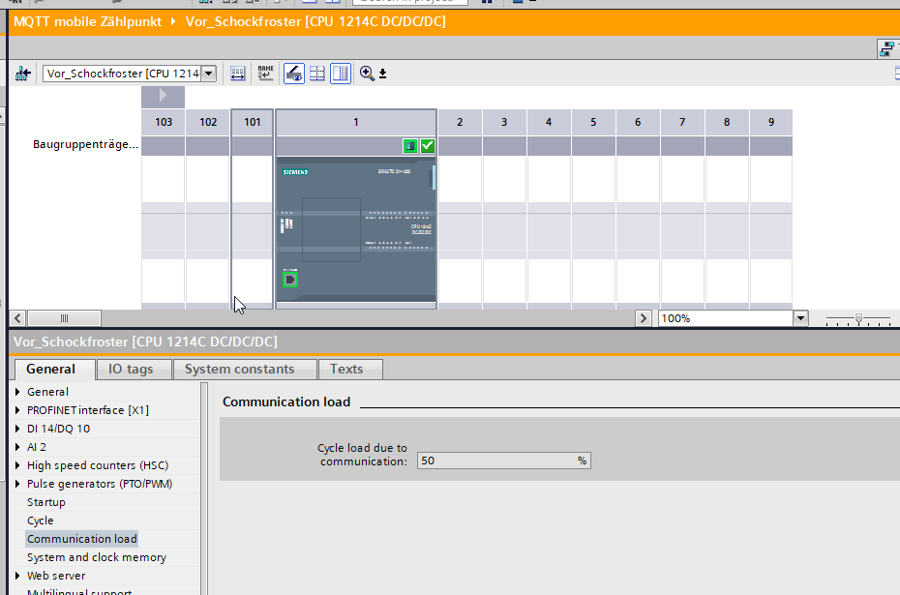Toggle the show module view eye icon
The height and width of the screenshot is (595, 900).
[294, 74]
